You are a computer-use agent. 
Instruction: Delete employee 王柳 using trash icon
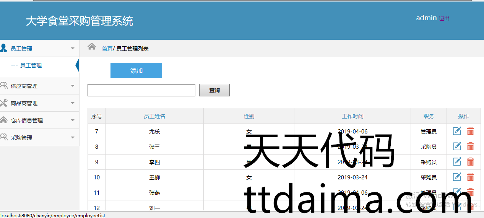click(471, 177)
